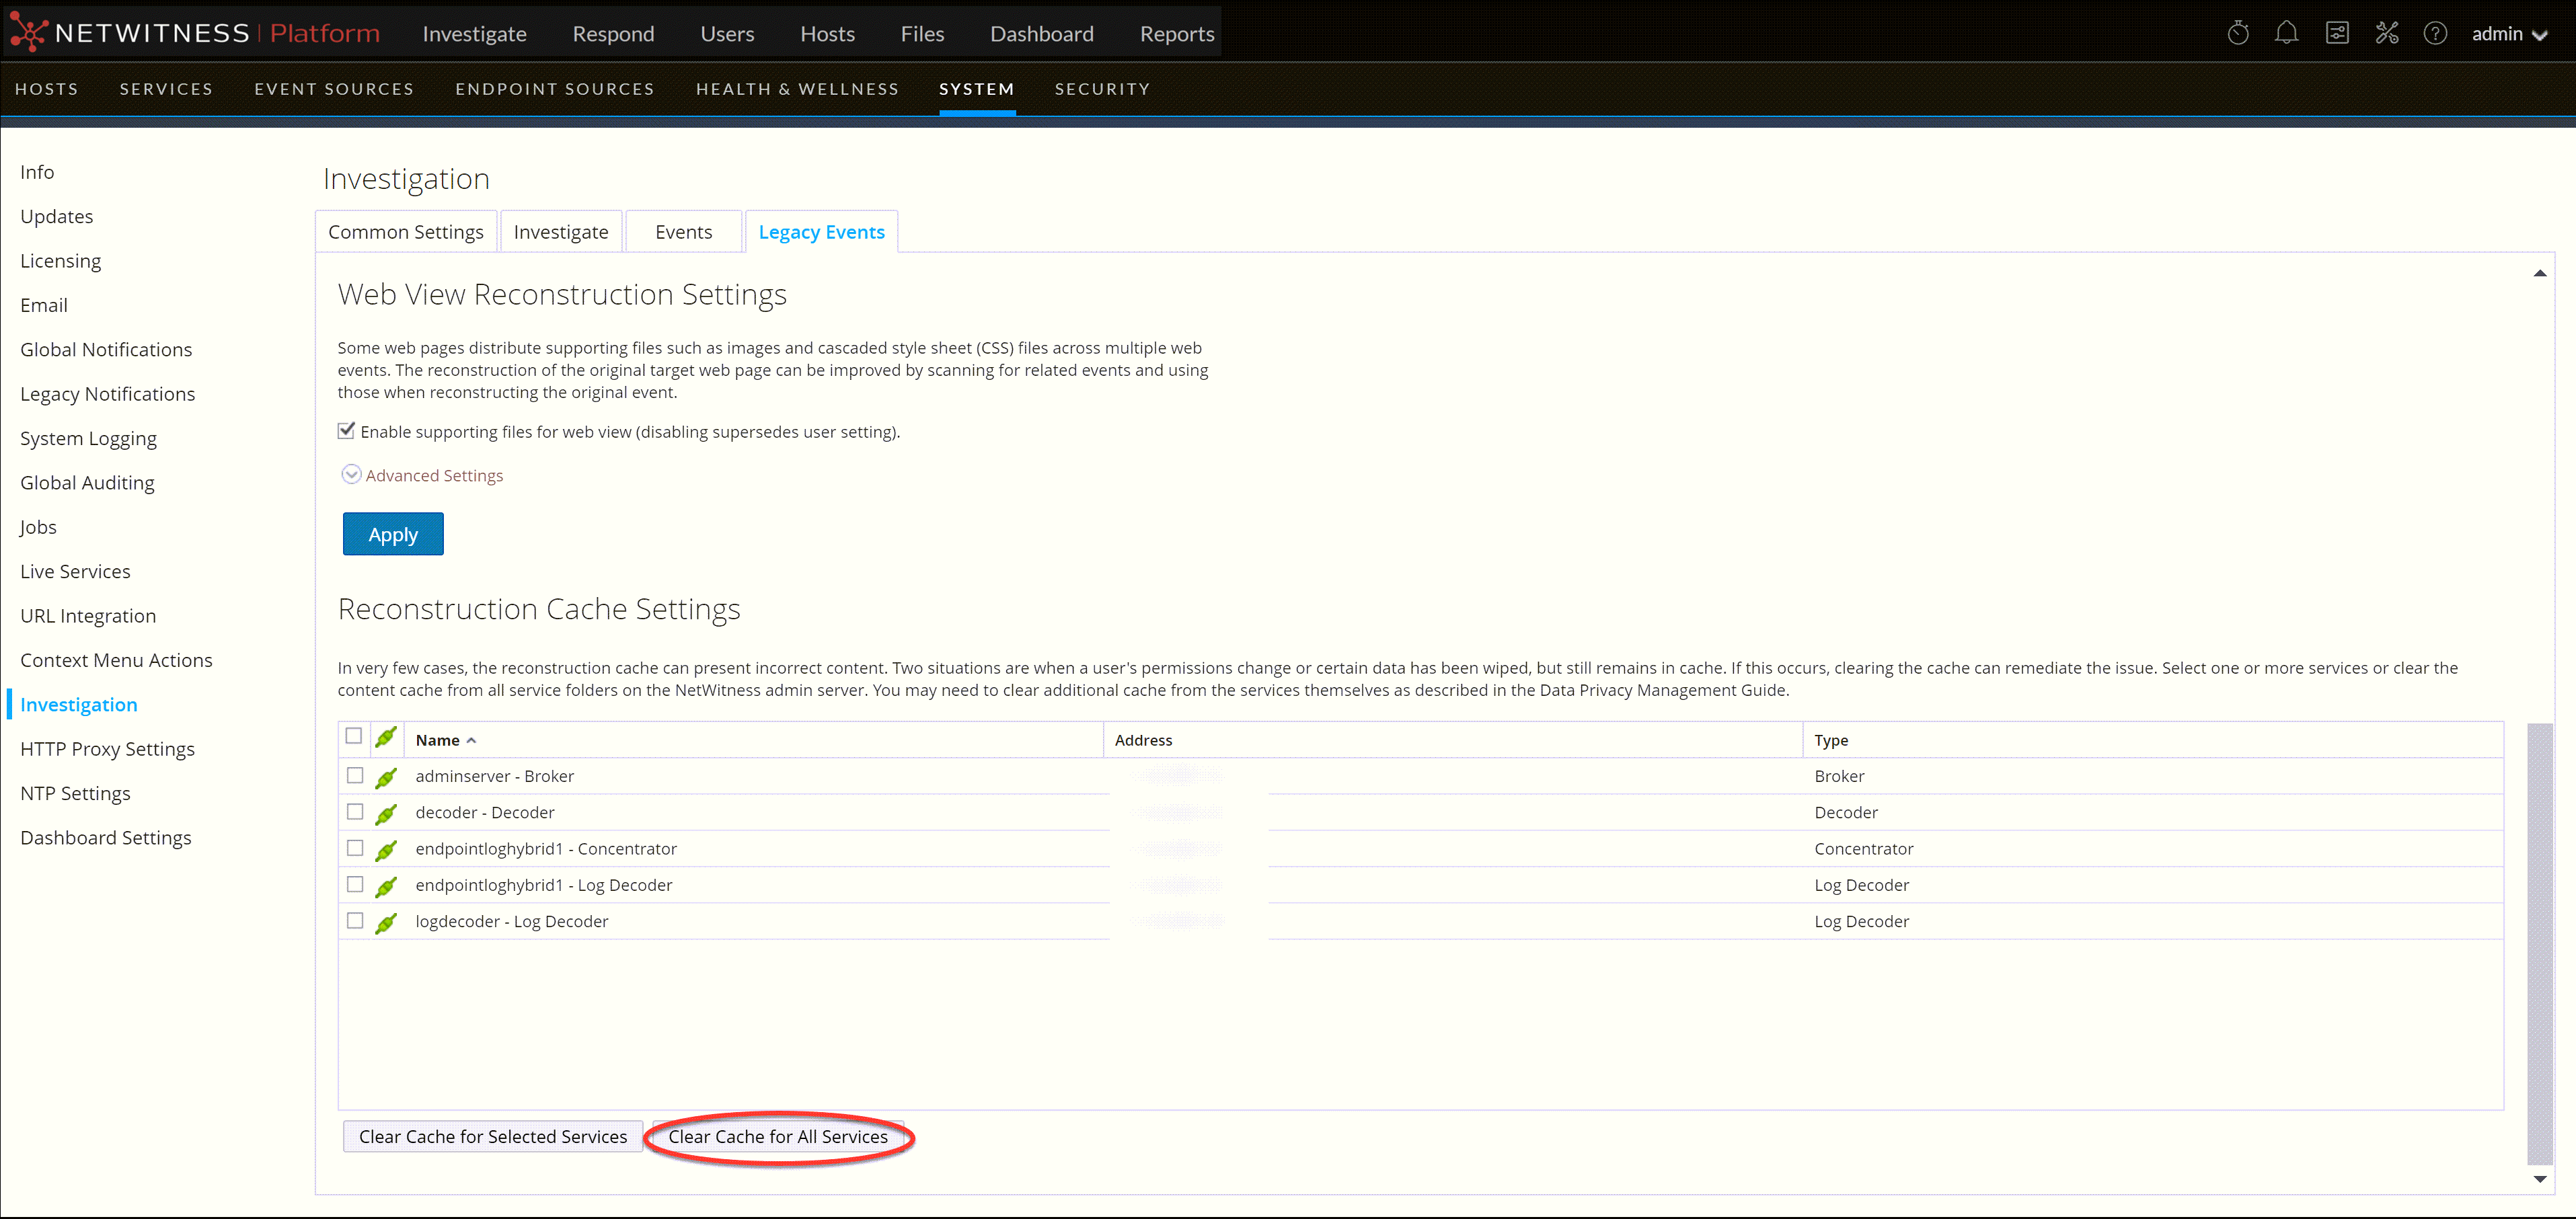The height and width of the screenshot is (1219, 2576).
Task: Open the stopwatch jobs icon
Action: coord(2238,34)
